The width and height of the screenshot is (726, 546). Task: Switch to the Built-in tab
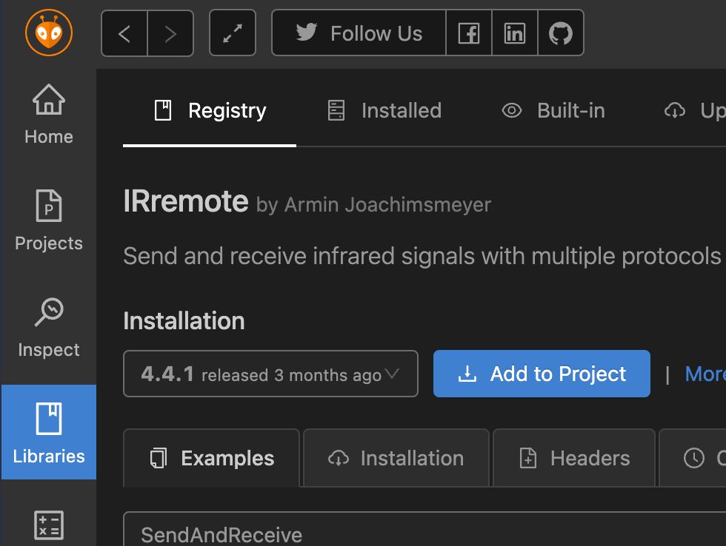(553, 110)
